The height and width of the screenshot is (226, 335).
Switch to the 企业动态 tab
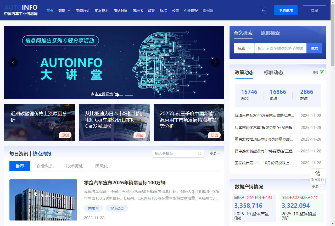click(45, 166)
